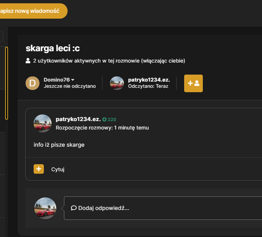
Task: Expand the Domino76 user dropdown arrow
Action: (73, 80)
